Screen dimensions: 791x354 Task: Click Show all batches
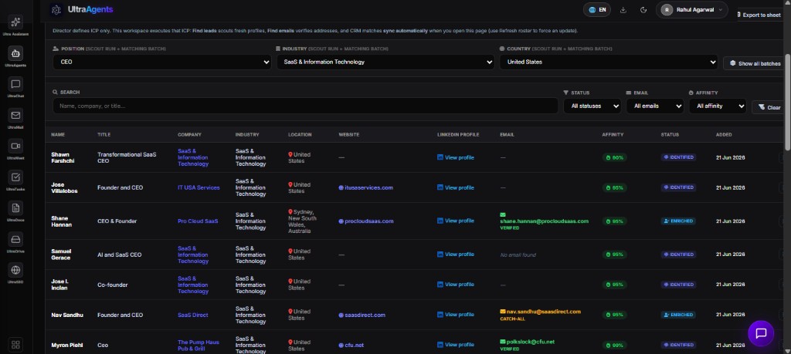pos(754,63)
